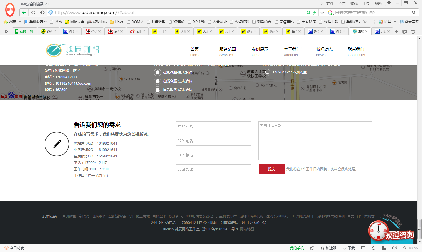This screenshot has width=422, height=252.
Task: Open the 网站地图 footer link
Action: [247, 229]
